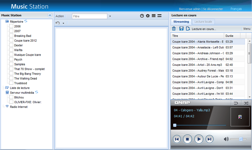Refresh the Serveur multimédia list
This screenshot has width=252, height=150.
[37, 92]
